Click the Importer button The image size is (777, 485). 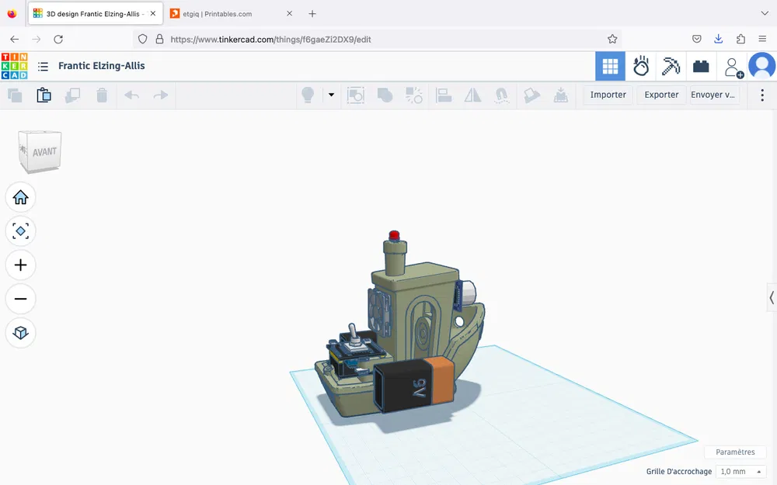(607, 95)
